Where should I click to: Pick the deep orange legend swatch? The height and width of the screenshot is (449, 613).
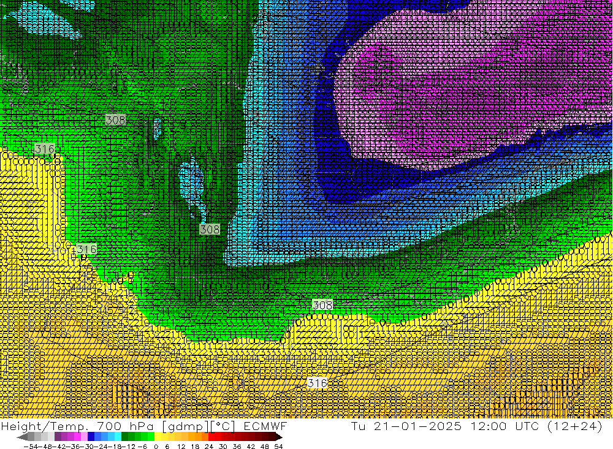[x=204, y=436]
